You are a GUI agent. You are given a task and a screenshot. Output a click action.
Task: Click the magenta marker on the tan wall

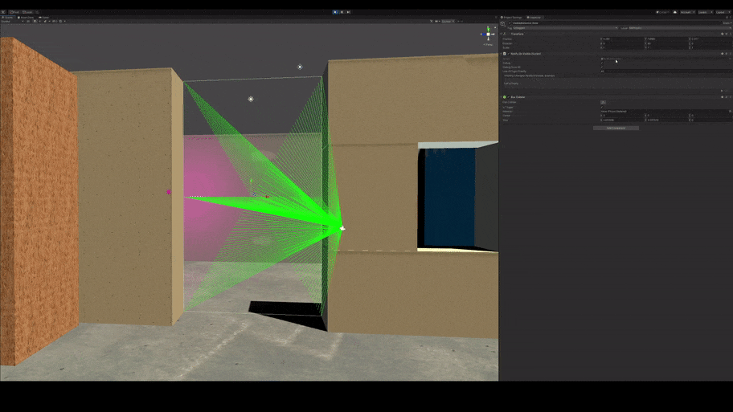point(169,192)
